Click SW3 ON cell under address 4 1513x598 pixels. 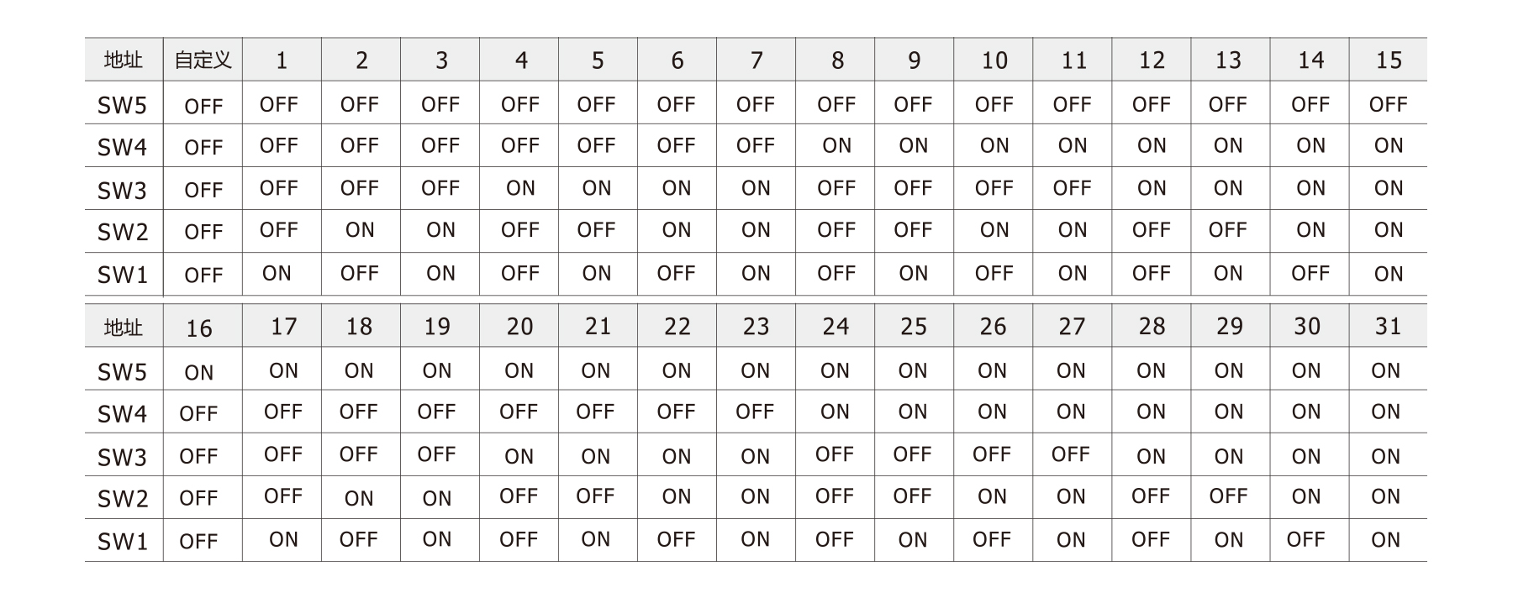pyautogui.click(x=520, y=188)
